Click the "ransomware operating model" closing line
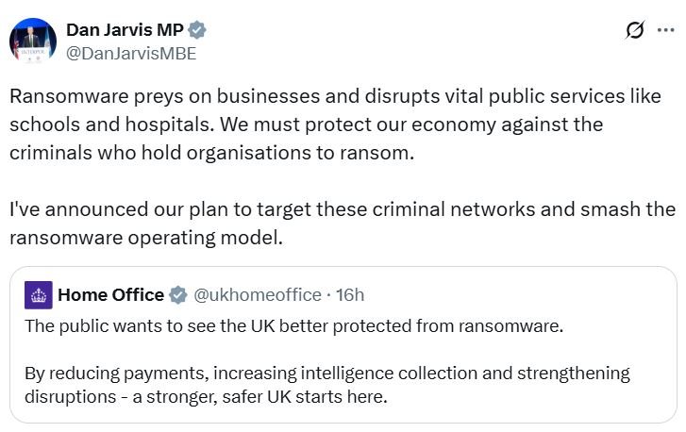The image size is (686, 432). pyautogui.click(x=146, y=237)
